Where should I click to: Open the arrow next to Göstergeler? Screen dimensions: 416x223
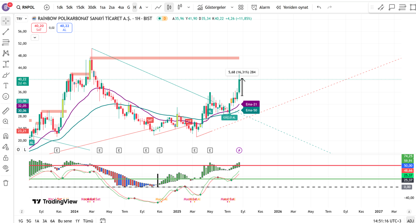tap(232, 7)
